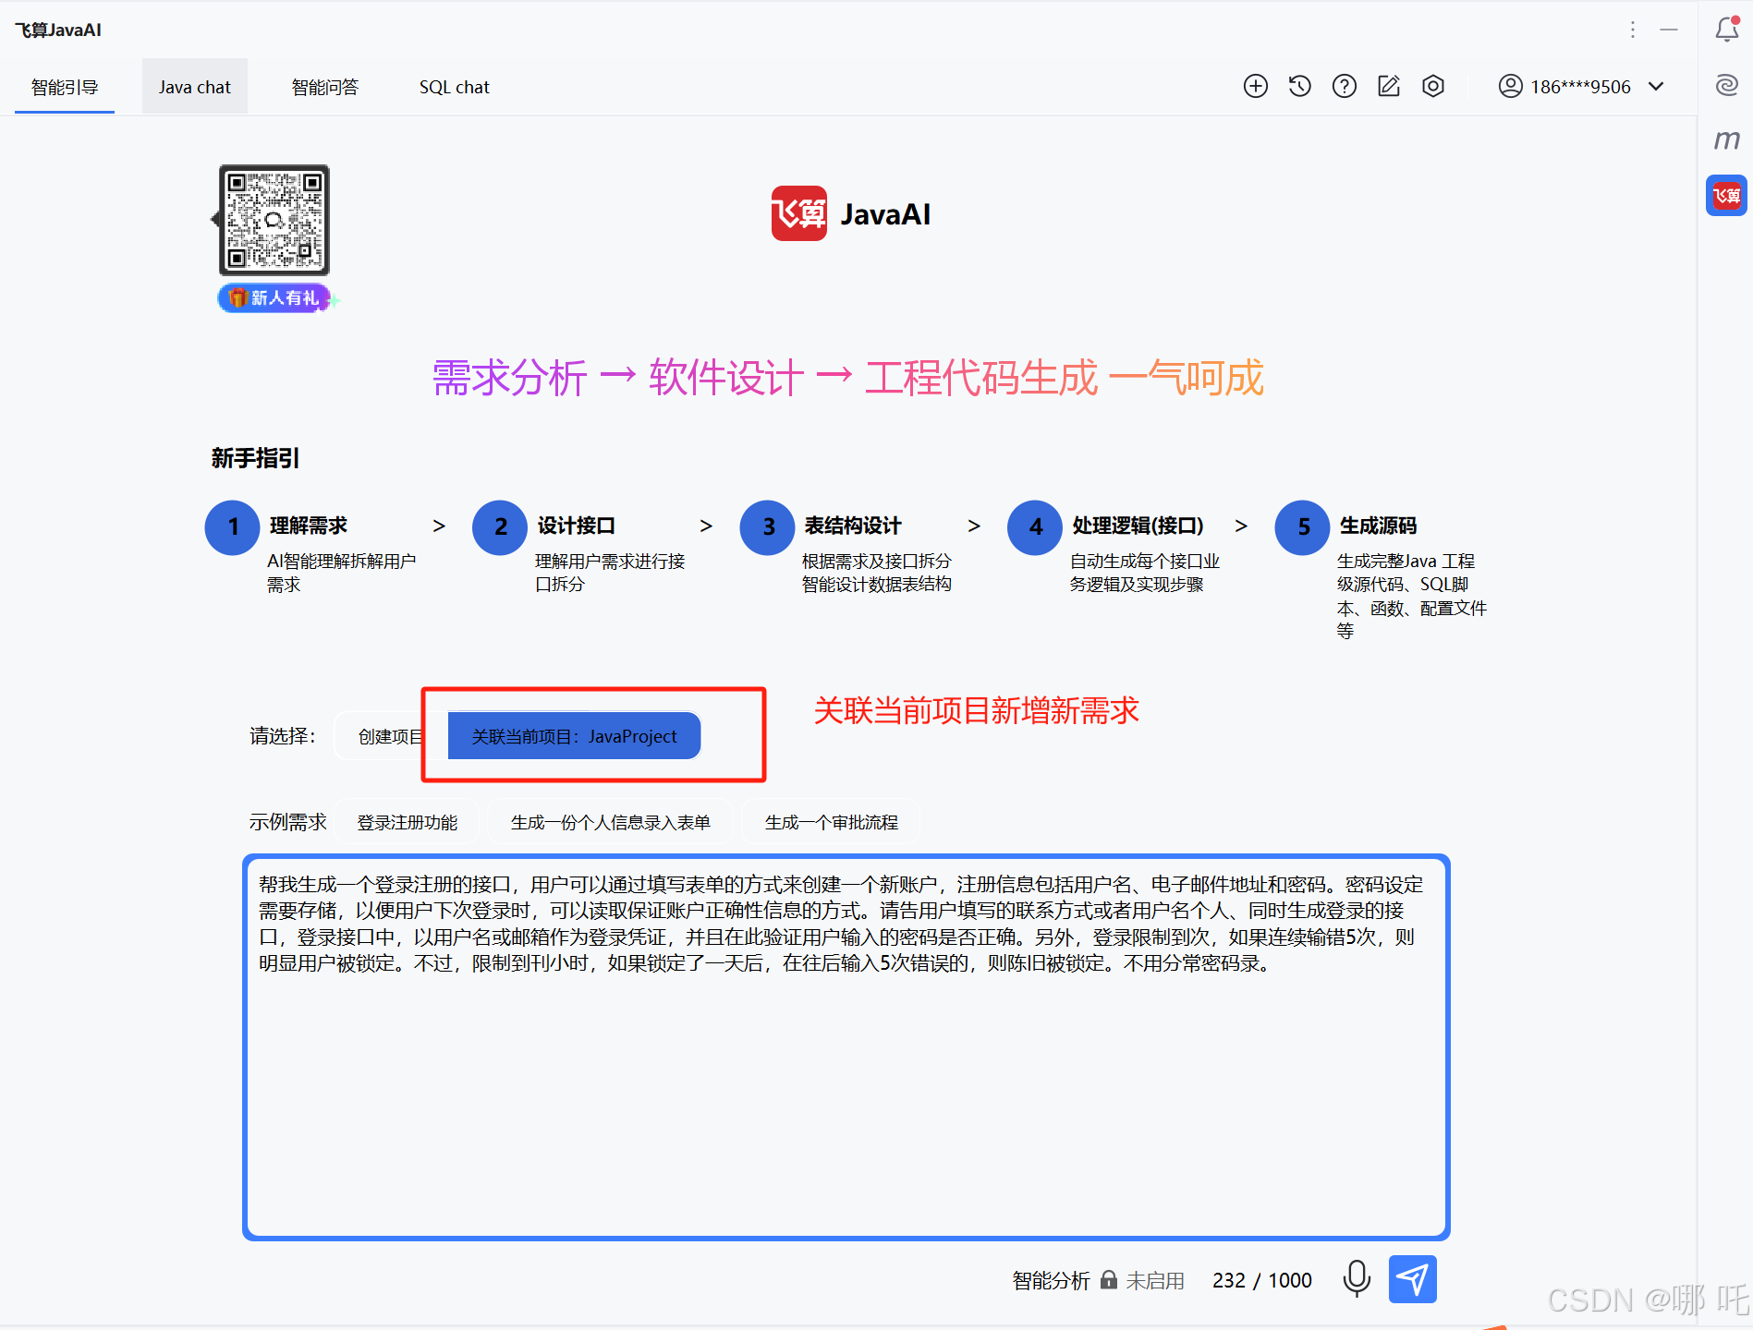Switch to the 智能引导 tab
The image size is (1753, 1330).
[65, 87]
